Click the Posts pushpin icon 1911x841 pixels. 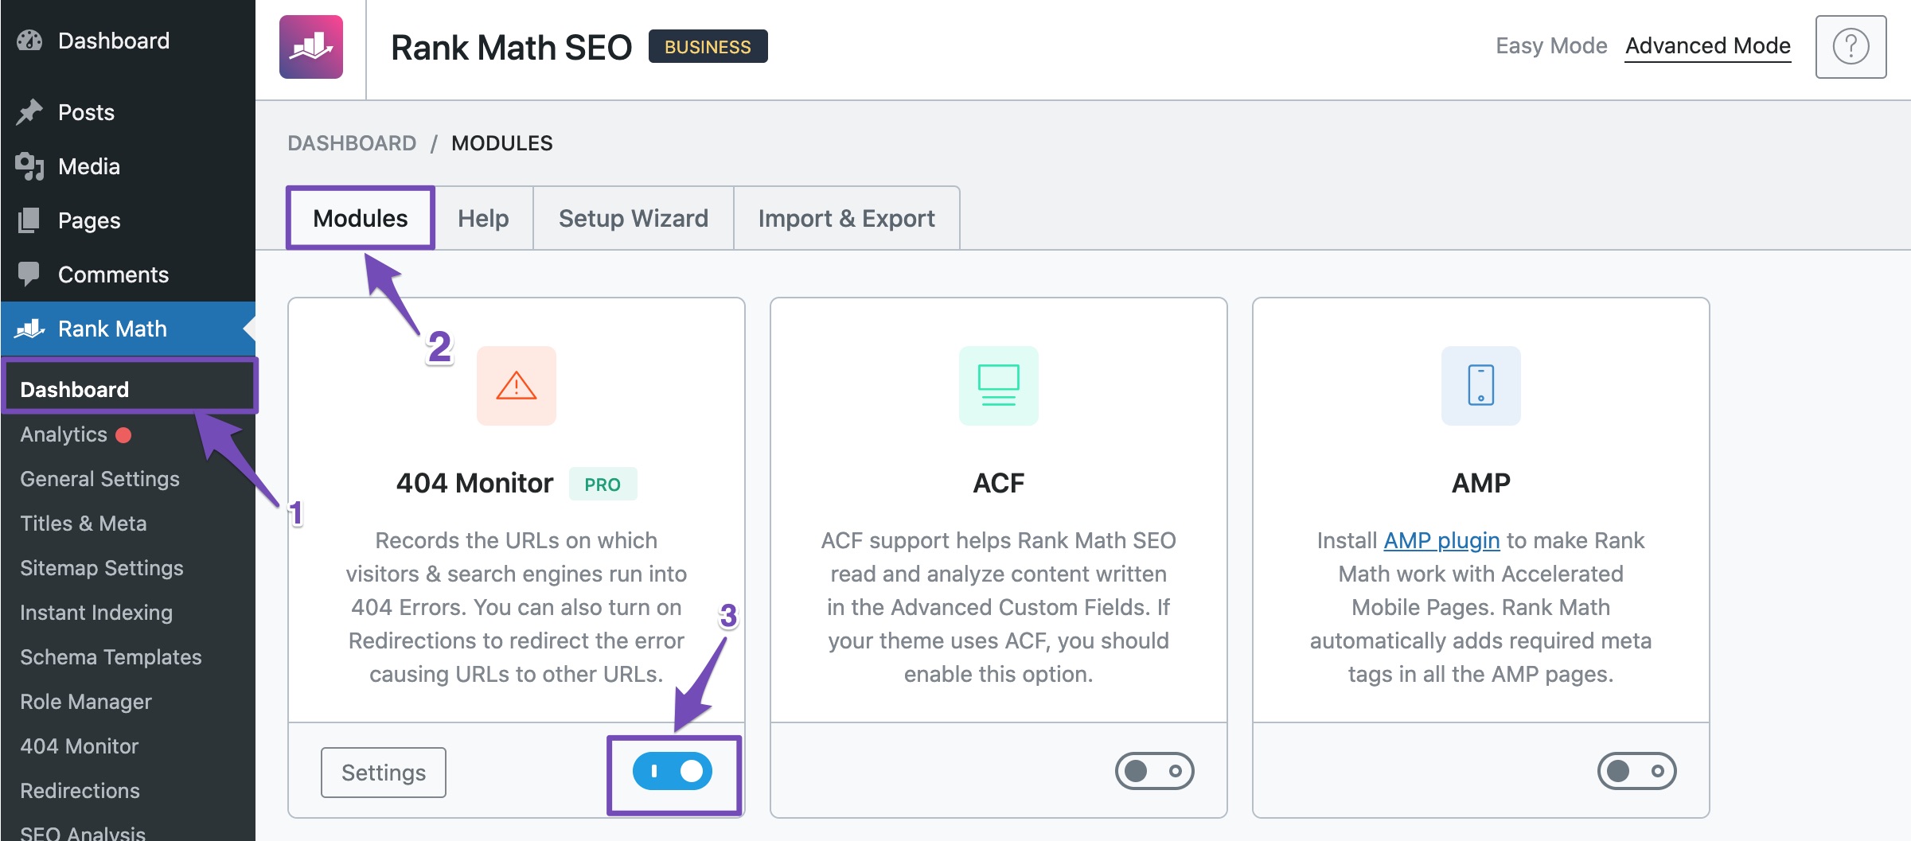pos(30,112)
